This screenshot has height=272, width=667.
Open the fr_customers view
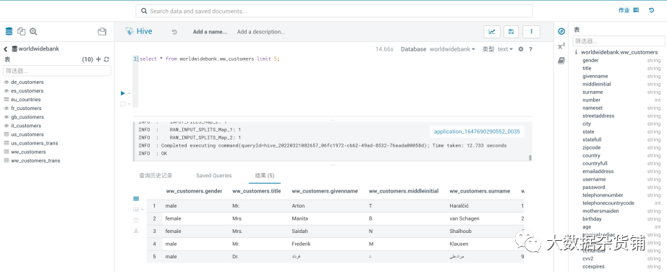pyautogui.click(x=26, y=108)
